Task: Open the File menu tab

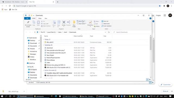Action: 27,18
